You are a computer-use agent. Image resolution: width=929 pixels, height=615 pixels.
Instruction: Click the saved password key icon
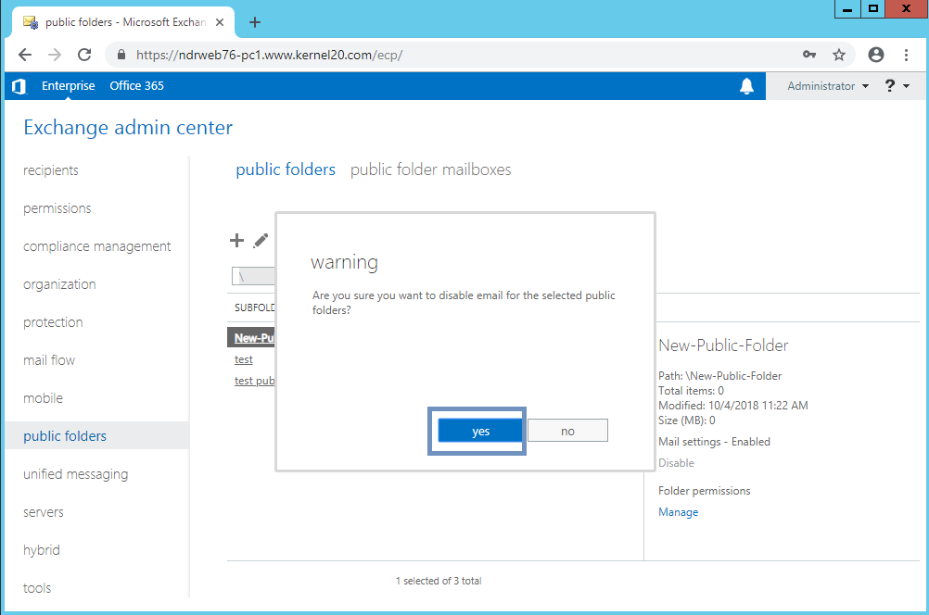pos(809,55)
